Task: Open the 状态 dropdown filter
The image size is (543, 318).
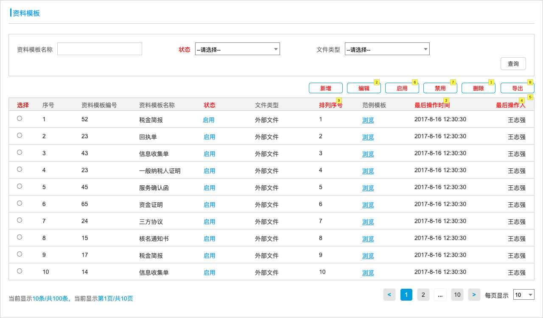Action: click(x=237, y=49)
